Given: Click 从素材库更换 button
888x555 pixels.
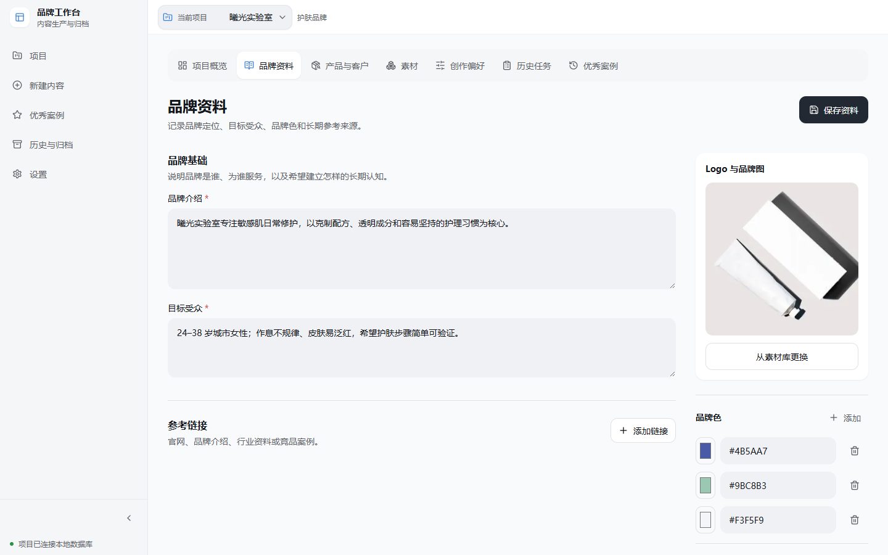Looking at the screenshot, I should point(782,356).
